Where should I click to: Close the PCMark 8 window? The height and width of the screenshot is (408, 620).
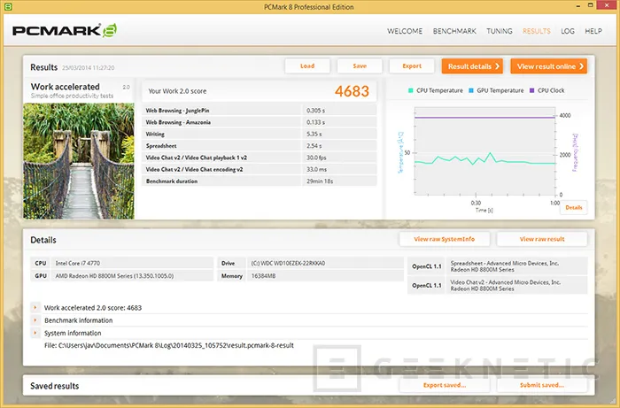608,5
